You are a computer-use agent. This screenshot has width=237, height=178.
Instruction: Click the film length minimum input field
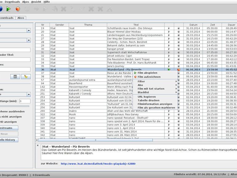[x=25, y=101]
